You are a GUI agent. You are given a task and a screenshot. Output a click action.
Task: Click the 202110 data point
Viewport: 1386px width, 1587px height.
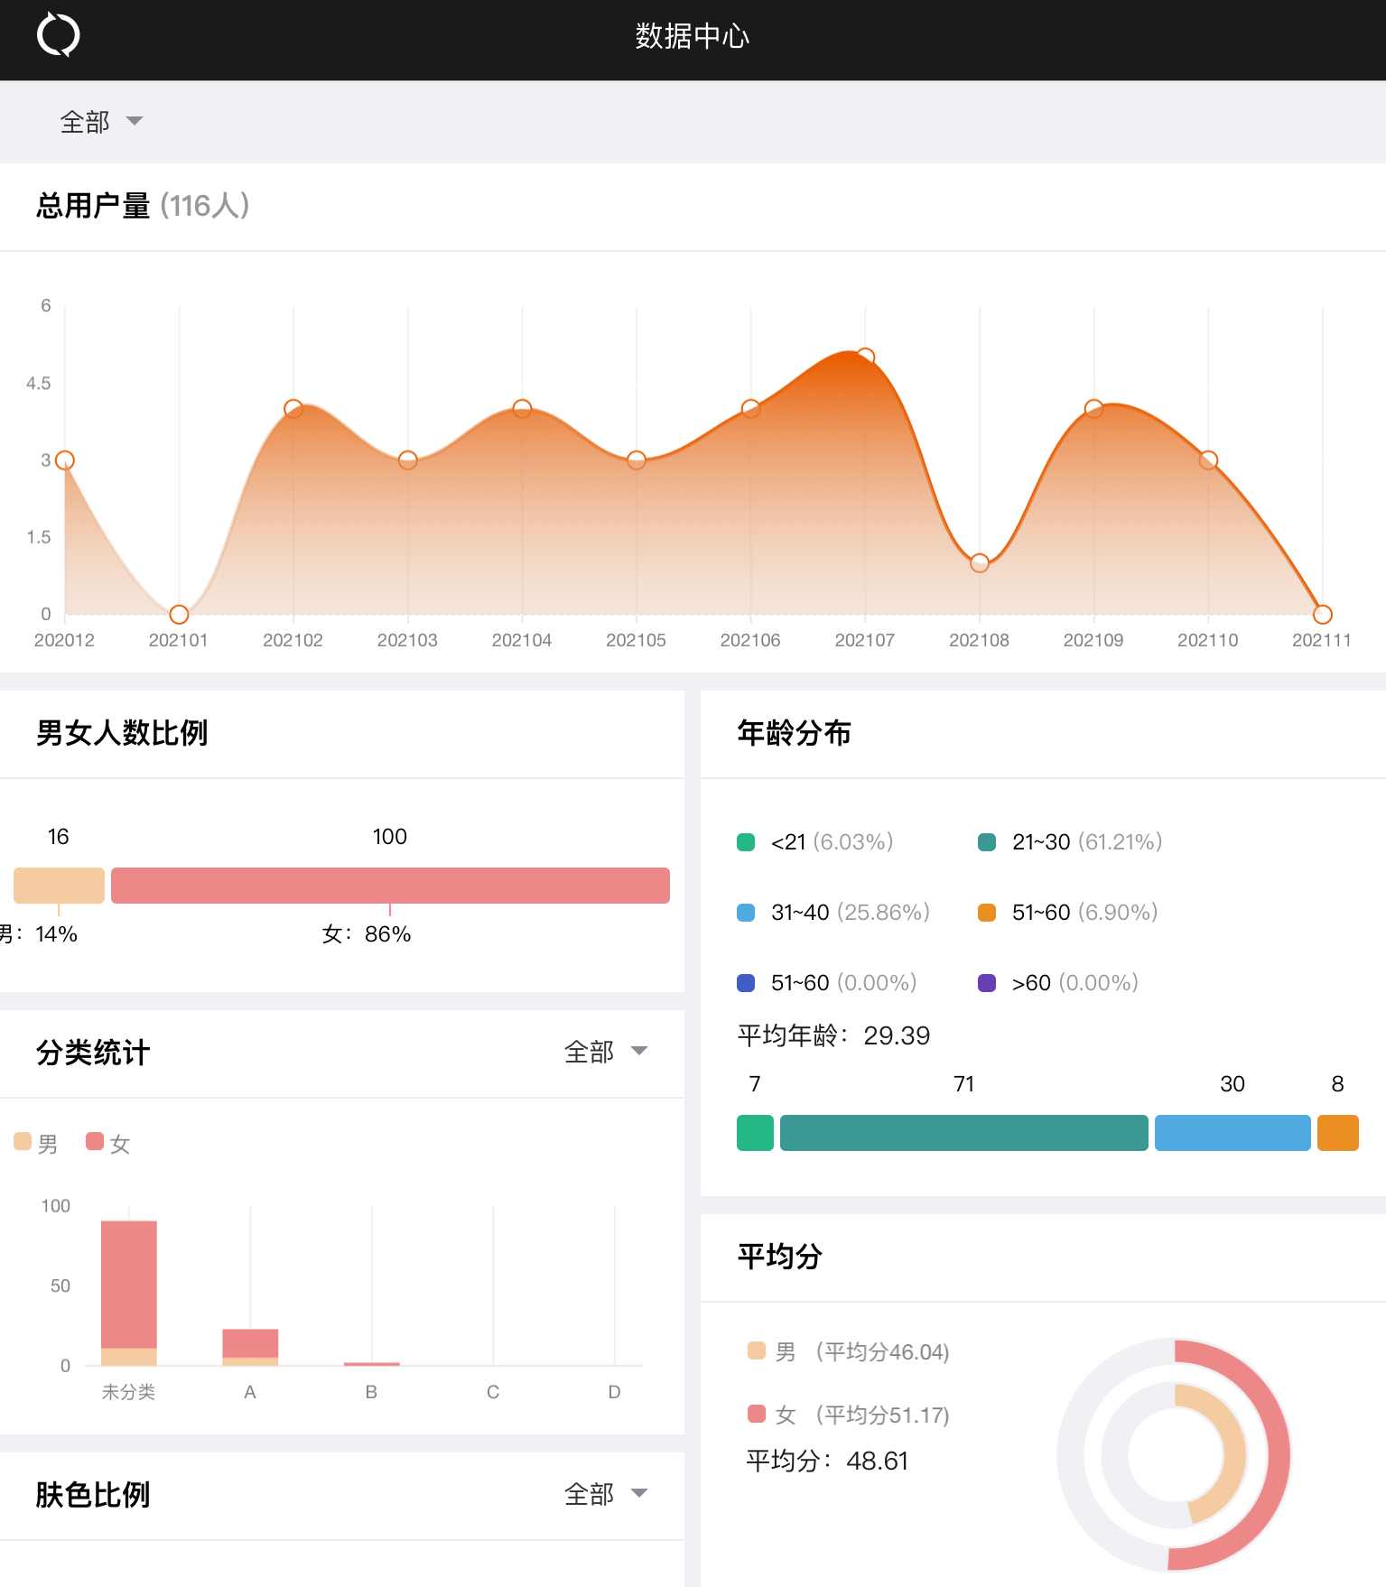[x=1208, y=460]
